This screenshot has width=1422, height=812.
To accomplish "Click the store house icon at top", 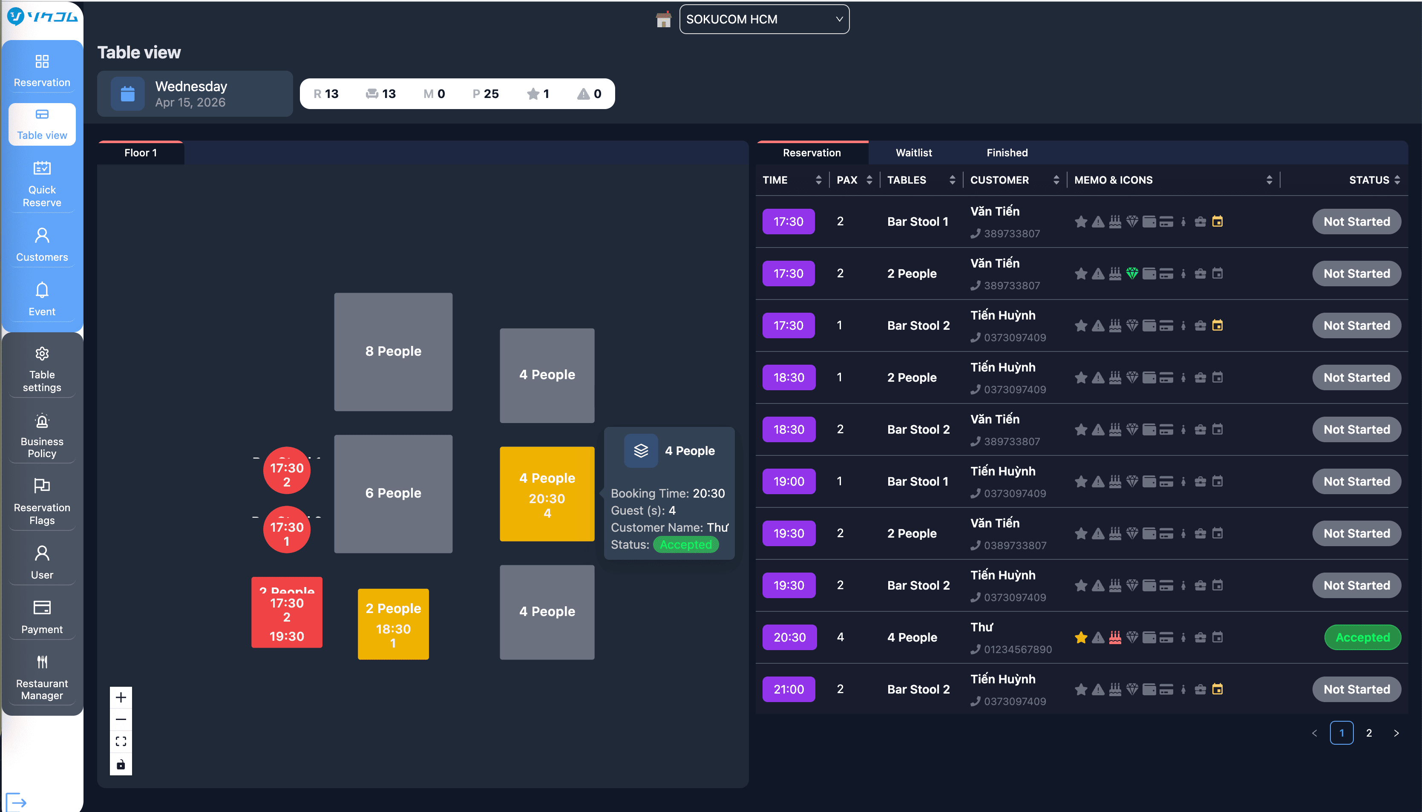I will [663, 20].
